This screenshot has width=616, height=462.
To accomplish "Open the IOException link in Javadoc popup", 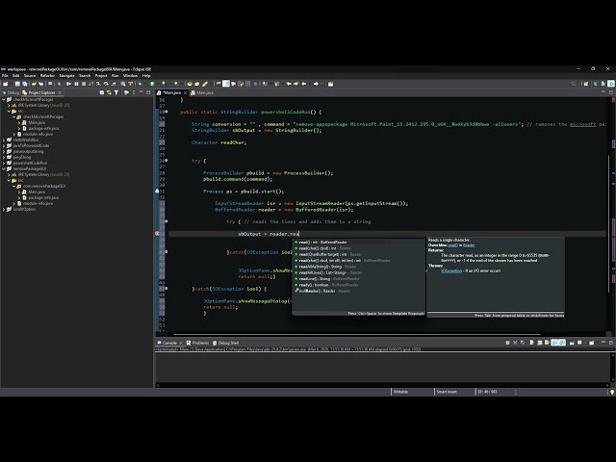I will coord(451,270).
